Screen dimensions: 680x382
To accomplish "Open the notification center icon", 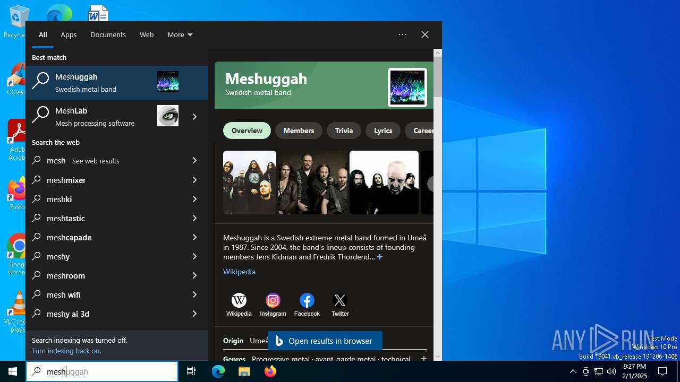I will coord(662,371).
